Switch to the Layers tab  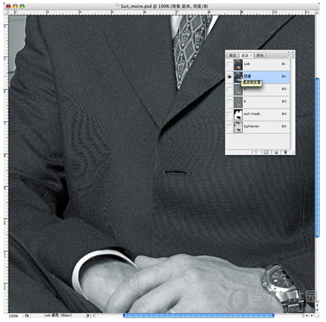coord(233,55)
